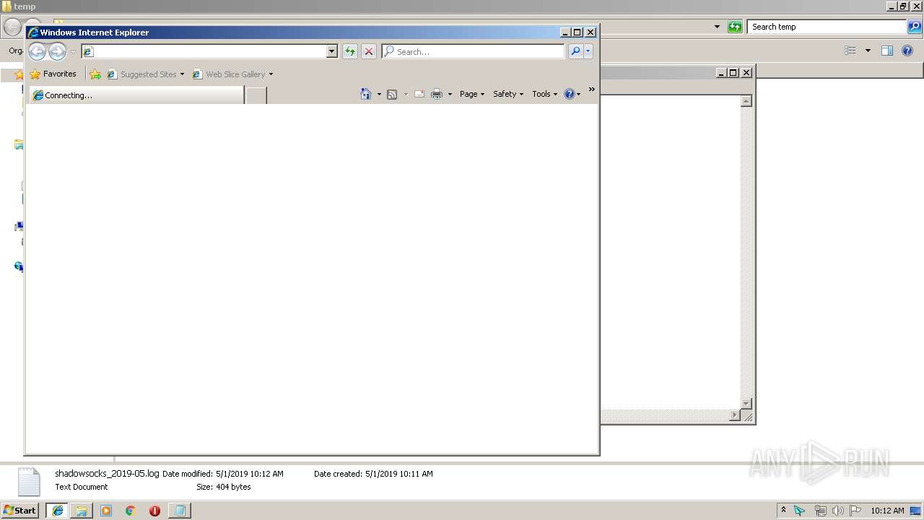Image resolution: width=924 pixels, height=520 pixels.
Task: Go forward with Internet Explorer's Forward arrow
Action: (x=57, y=51)
